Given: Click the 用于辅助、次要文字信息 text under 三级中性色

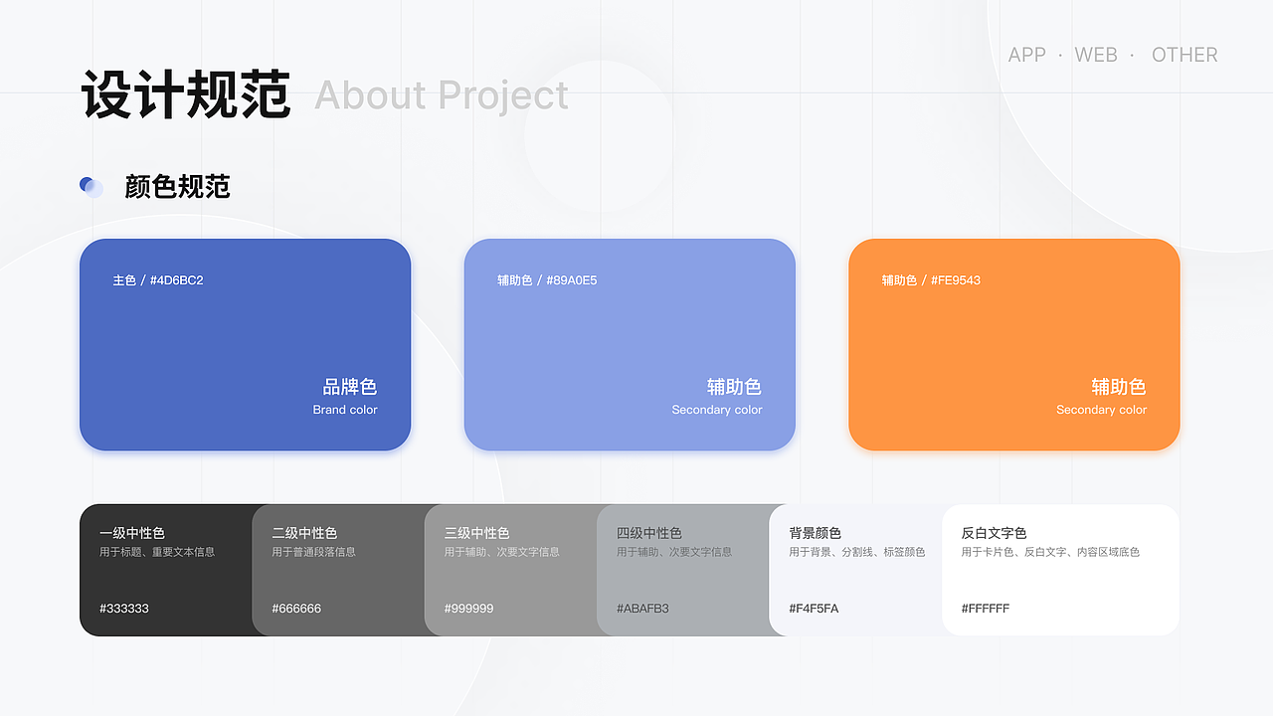Looking at the screenshot, I should (x=502, y=552).
